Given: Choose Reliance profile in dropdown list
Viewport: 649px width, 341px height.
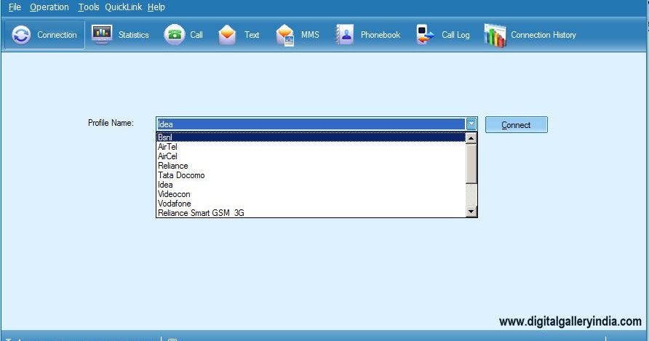Looking at the screenshot, I should 311,166.
